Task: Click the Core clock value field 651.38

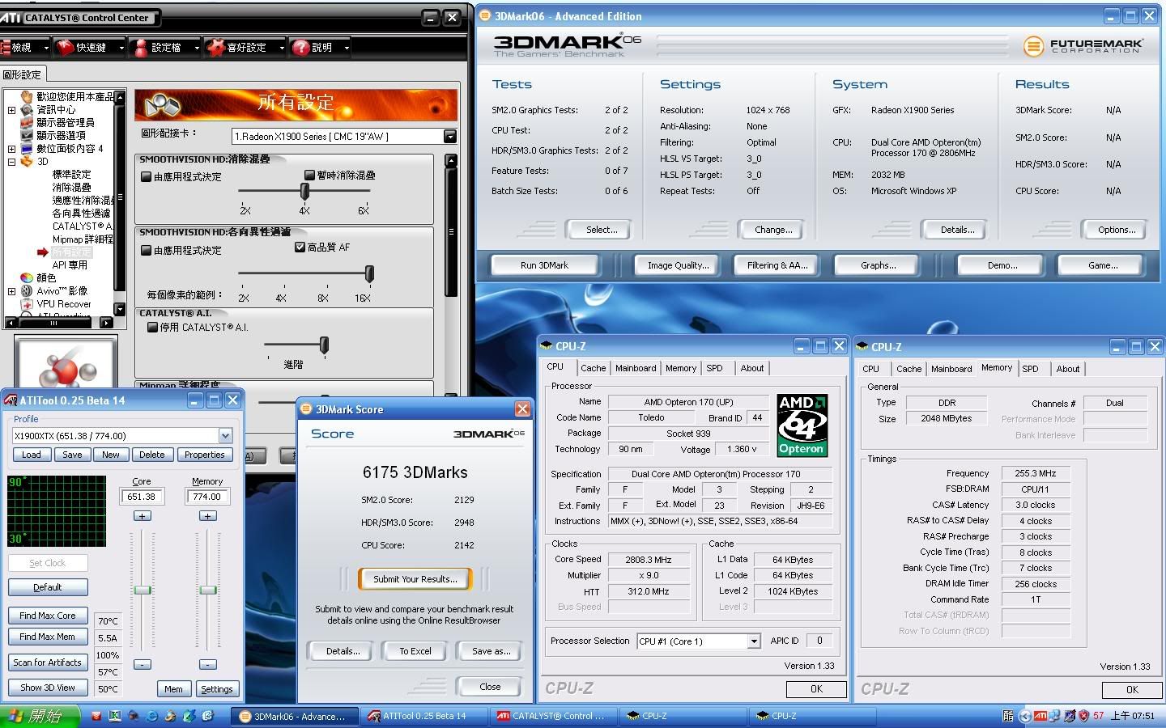Action: (x=142, y=497)
